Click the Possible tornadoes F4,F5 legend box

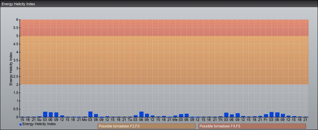coord(252,126)
